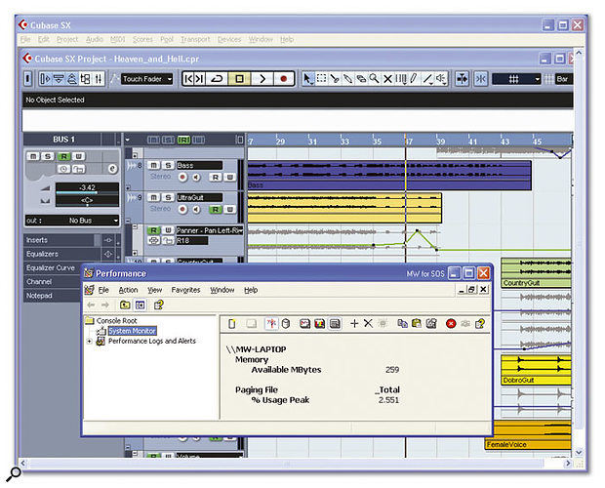This screenshot has width=605, height=488.
Task: Open the track list options arrow dropdown
Action: 127,140
